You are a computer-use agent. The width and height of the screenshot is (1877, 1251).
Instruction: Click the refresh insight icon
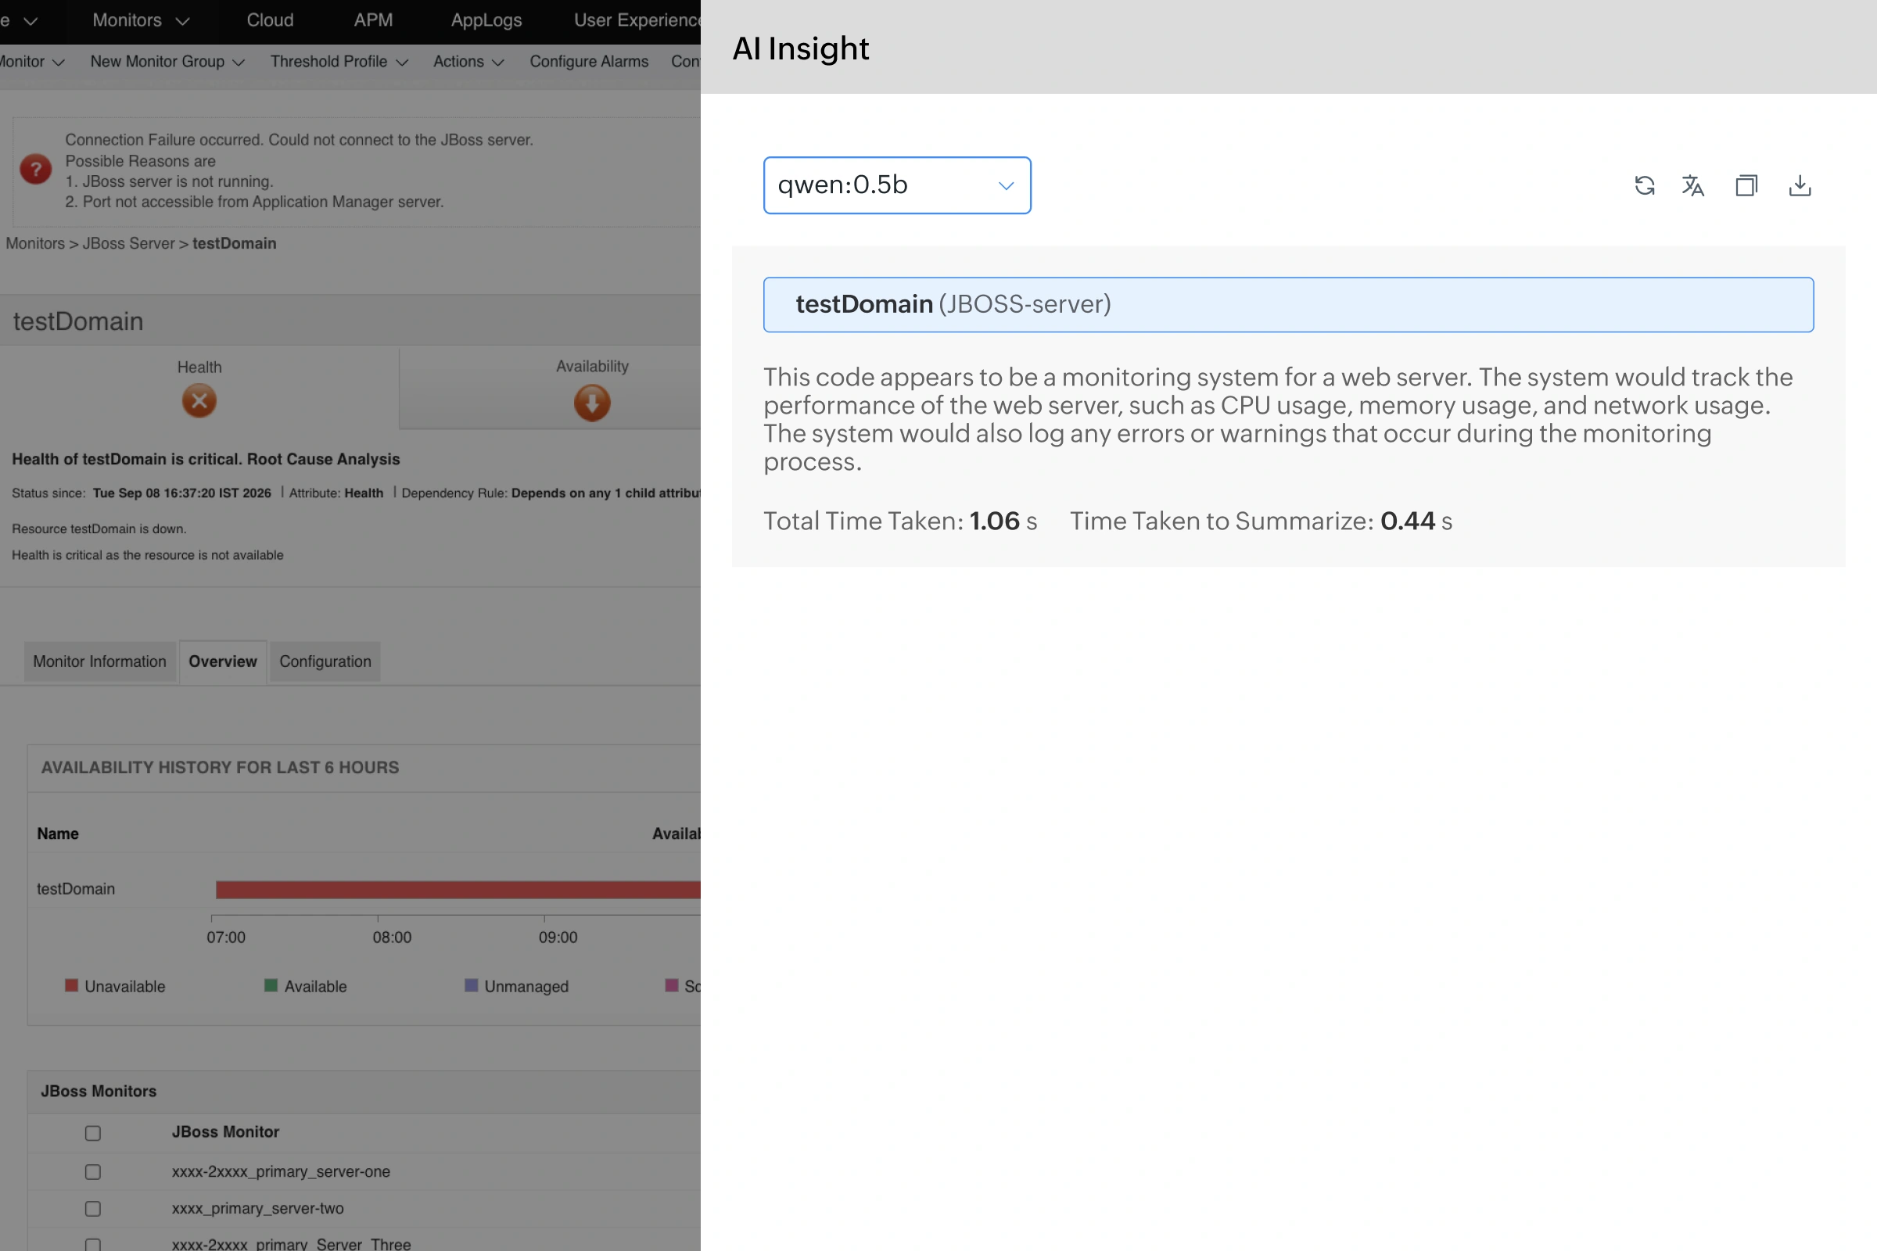click(x=1644, y=186)
